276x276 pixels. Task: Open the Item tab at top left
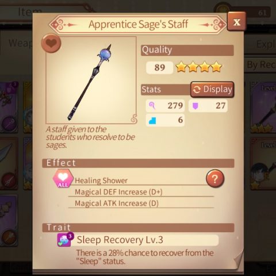[29, 12]
